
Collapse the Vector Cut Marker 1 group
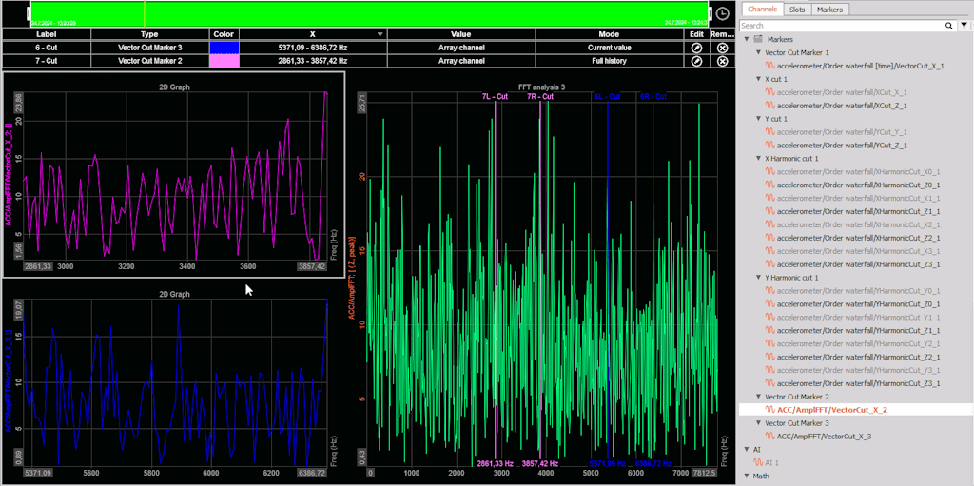coord(759,53)
